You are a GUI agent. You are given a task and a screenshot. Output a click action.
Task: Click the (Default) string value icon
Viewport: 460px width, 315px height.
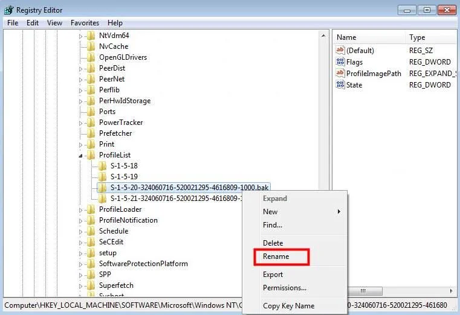(340, 50)
